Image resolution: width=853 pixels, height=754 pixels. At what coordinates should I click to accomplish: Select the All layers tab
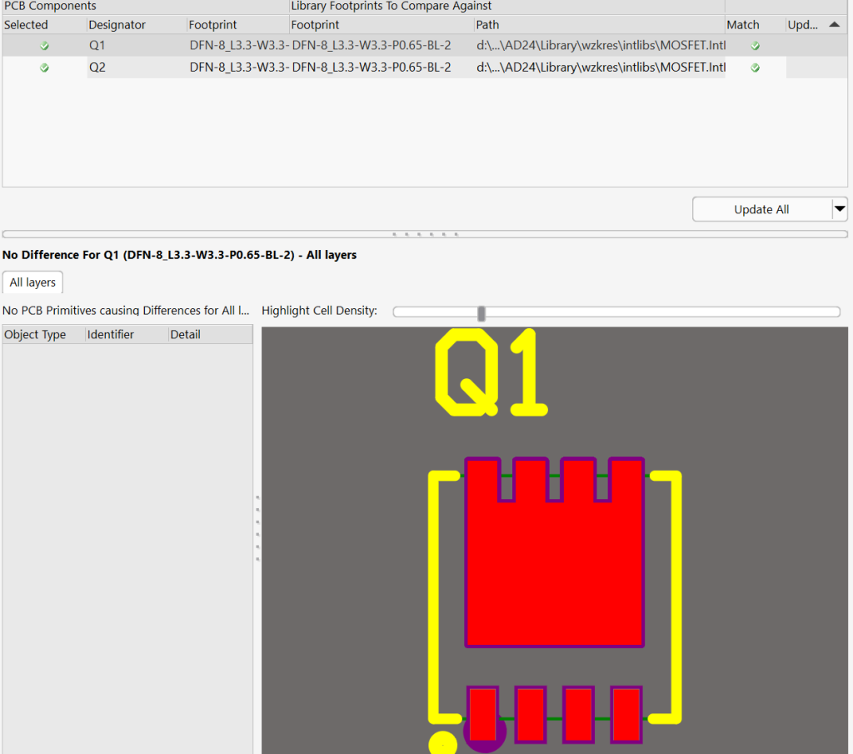click(x=32, y=282)
